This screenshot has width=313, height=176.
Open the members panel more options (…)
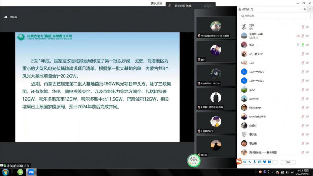tap(302, 9)
